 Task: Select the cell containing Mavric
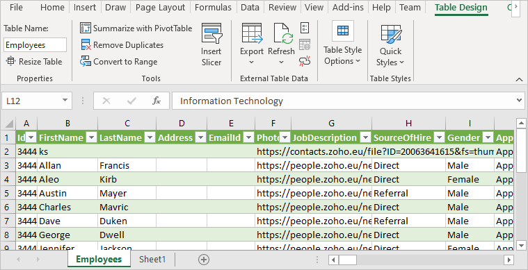coord(127,208)
